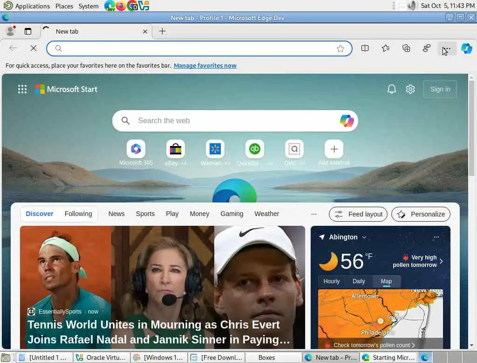This screenshot has width=477, height=363.
Task: Switch to the Untitled 1 taskbar window
Action: click(x=44, y=357)
